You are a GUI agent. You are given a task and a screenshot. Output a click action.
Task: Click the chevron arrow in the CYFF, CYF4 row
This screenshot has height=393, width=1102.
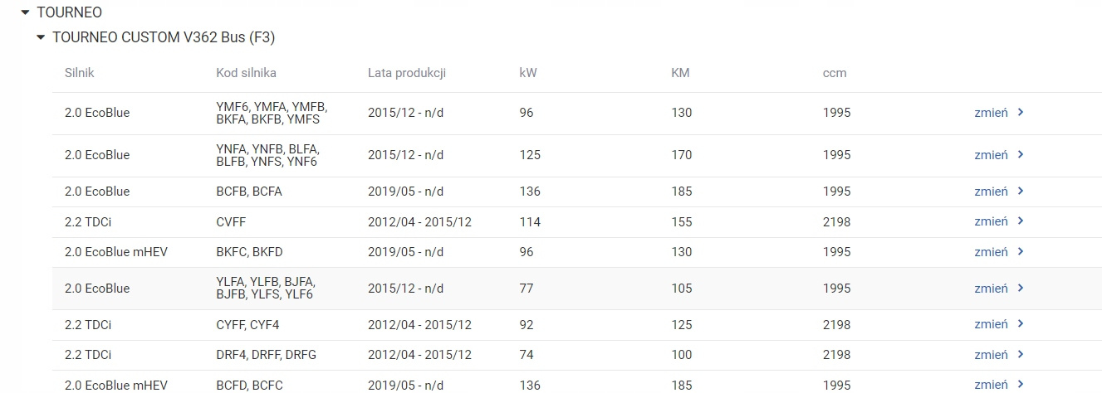[1021, 324]
